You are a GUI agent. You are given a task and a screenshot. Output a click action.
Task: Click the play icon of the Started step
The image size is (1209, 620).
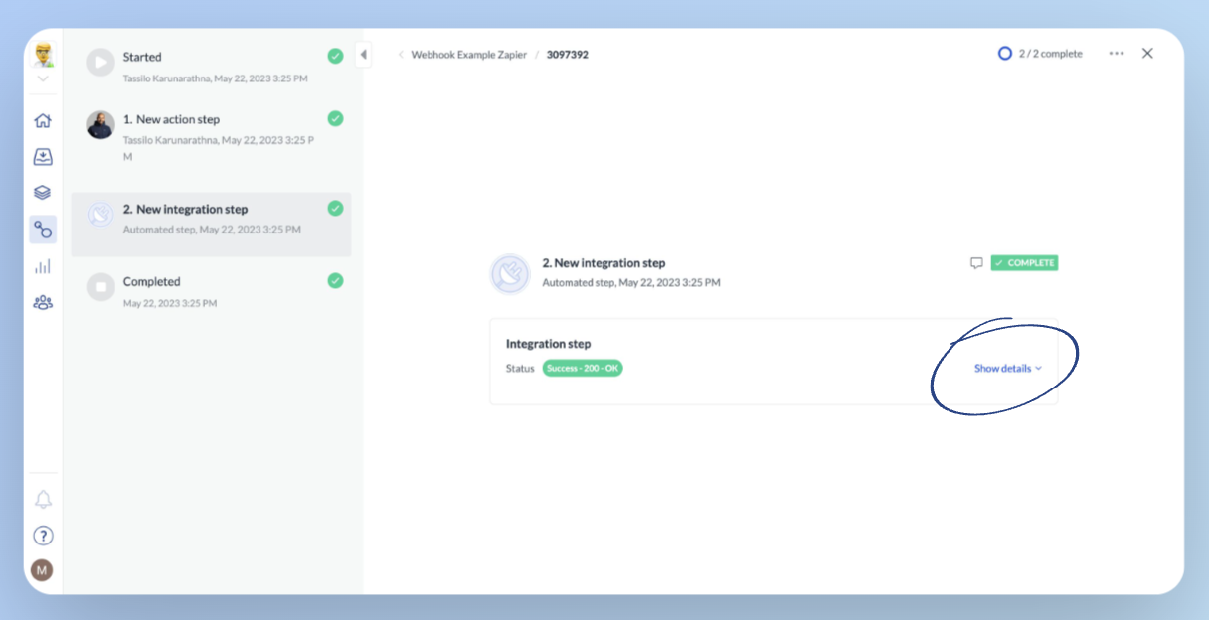point(100,62)
